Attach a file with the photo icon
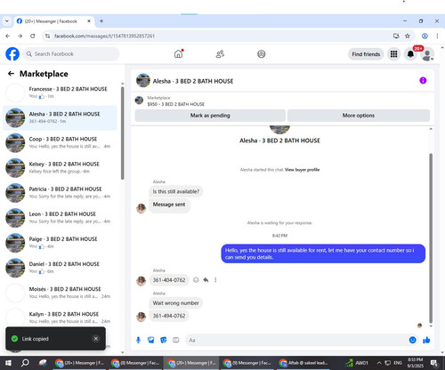Screen dimensions: 445x370 [150, 340]
